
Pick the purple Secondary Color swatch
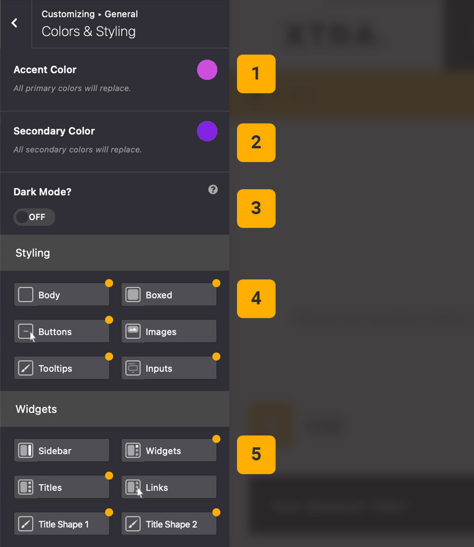tap(207, 131)
